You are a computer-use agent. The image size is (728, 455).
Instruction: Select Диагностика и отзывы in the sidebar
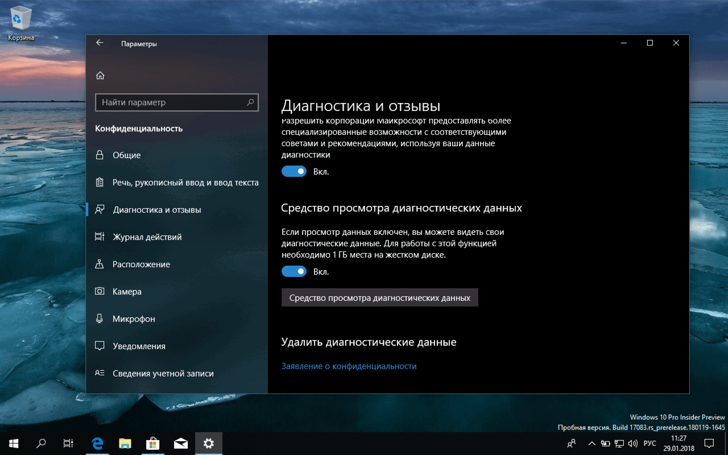(177, 210)
